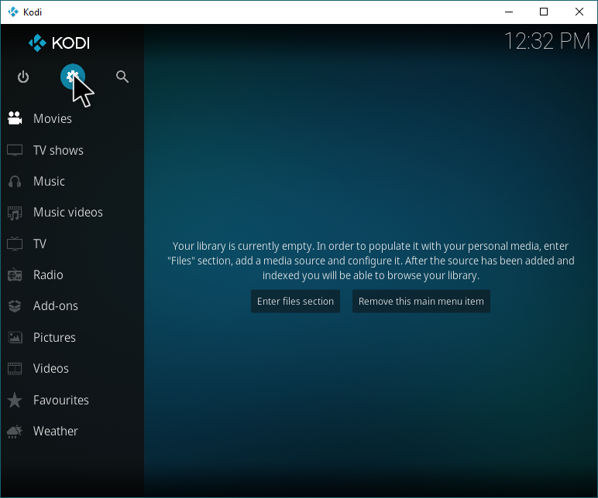Minimize the Kodi window

(509, 12)
